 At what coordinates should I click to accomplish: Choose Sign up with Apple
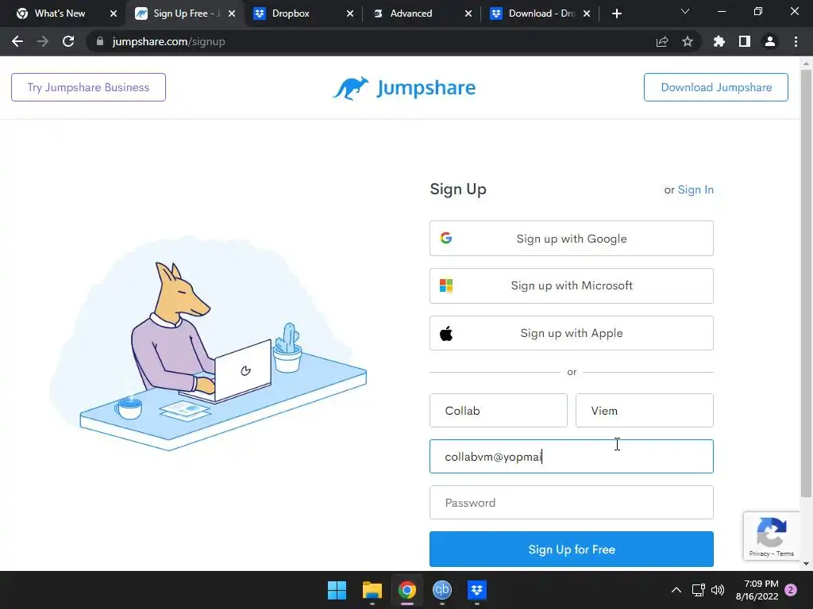pos(572,333)
